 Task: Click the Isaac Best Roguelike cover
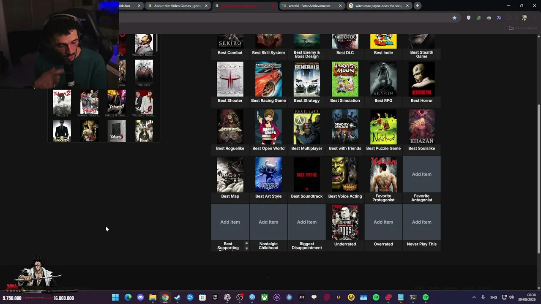[230, 127]
